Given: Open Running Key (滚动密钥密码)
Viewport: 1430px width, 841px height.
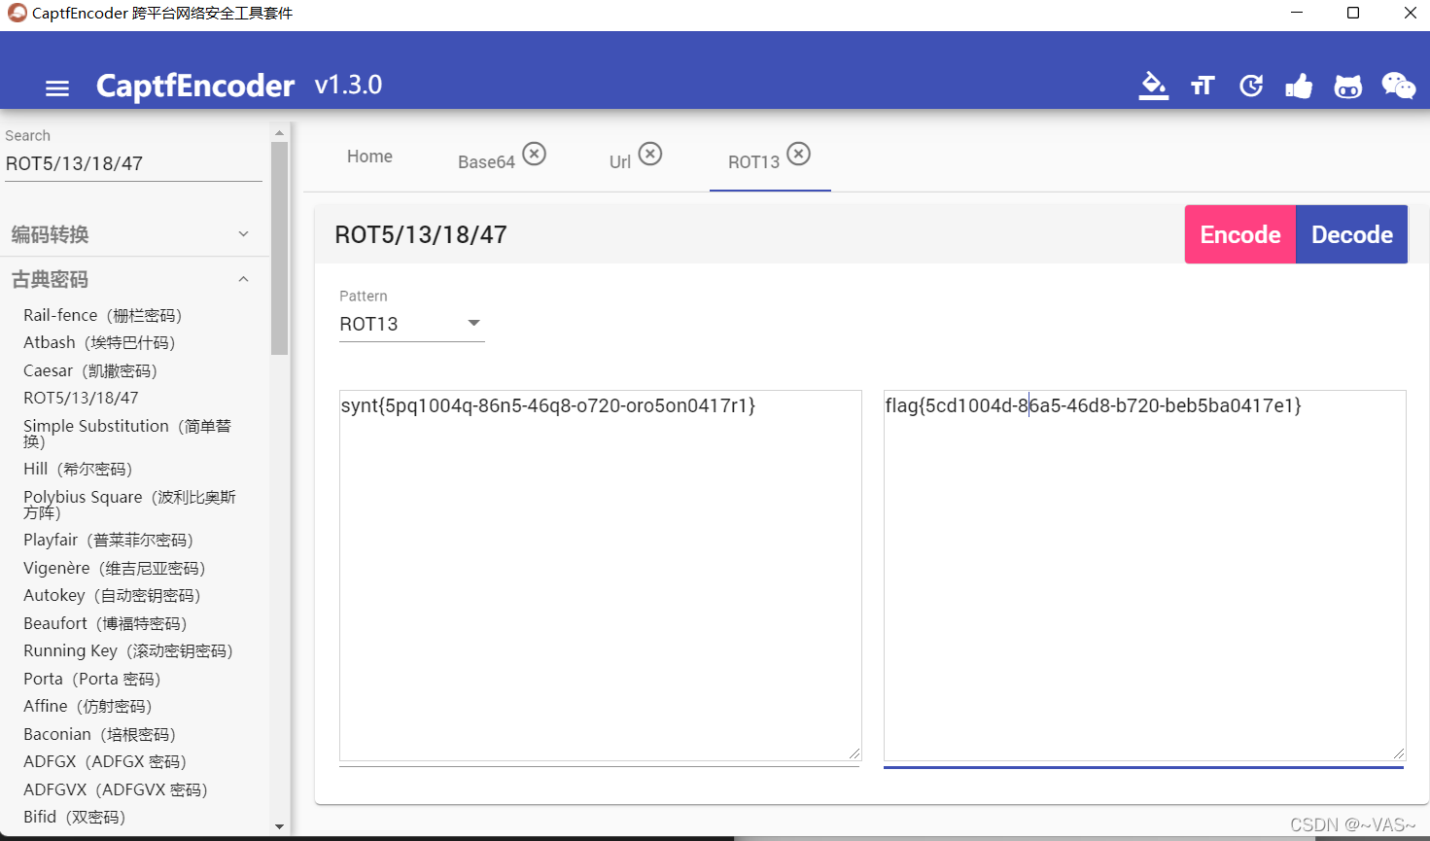Looking at the screenshot, I should click(128, 650).
